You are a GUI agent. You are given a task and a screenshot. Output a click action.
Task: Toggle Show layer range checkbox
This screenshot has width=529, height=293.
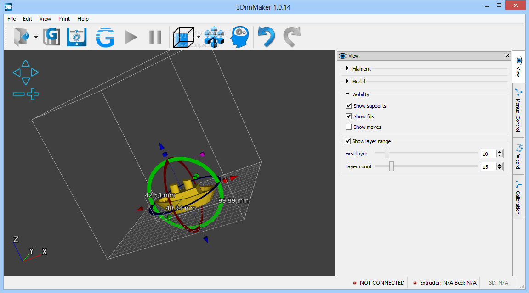click(348, 141)
